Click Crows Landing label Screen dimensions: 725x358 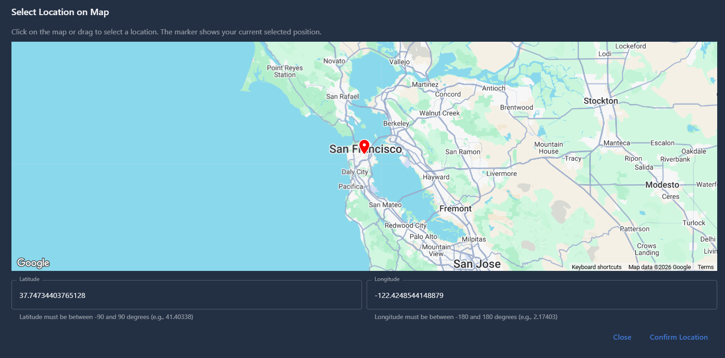647,249
